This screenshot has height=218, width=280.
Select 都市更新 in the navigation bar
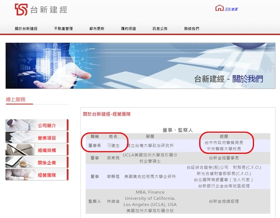coord(97,29)
